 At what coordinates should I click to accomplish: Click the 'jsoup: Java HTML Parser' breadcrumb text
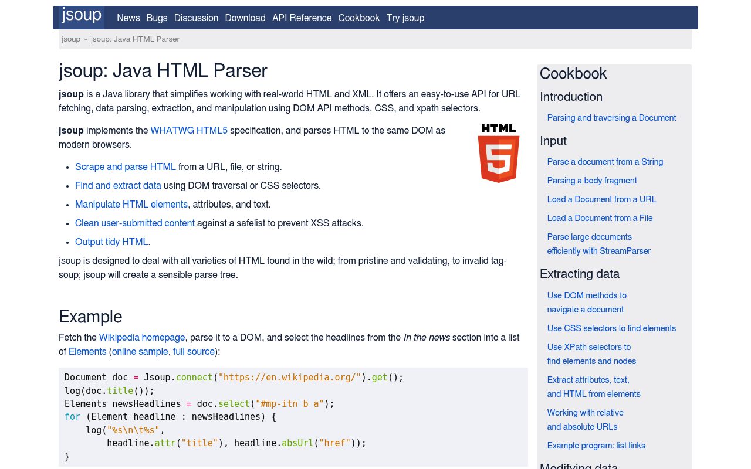[x=135, y=39]
